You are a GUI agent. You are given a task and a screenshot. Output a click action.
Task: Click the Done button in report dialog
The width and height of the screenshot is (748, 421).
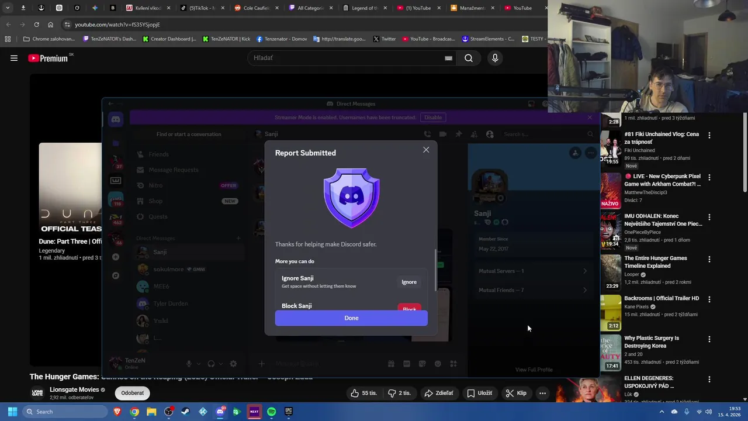point(351,318)
